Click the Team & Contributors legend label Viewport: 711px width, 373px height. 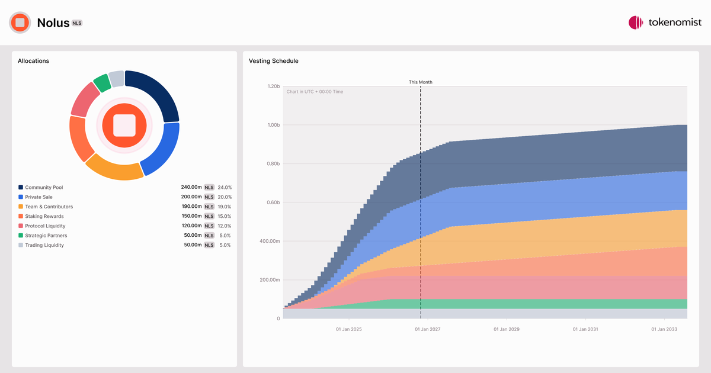coord(49,207)
